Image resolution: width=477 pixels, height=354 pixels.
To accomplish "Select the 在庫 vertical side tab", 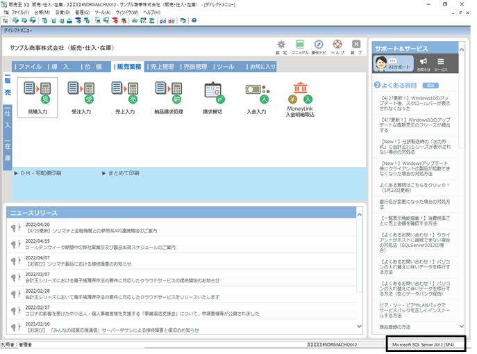I will click(8, 153).
